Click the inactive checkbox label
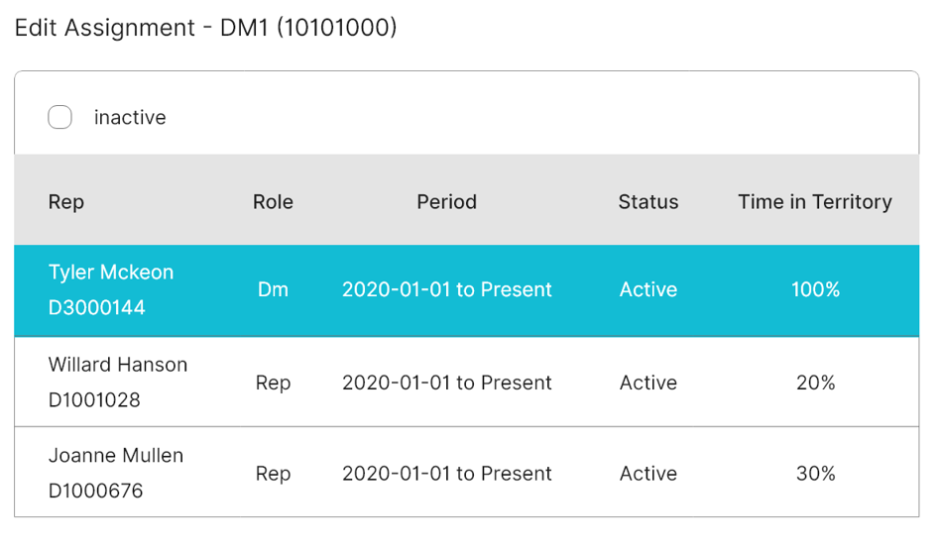This screenshot has height=550, width=939. [130, 117]
